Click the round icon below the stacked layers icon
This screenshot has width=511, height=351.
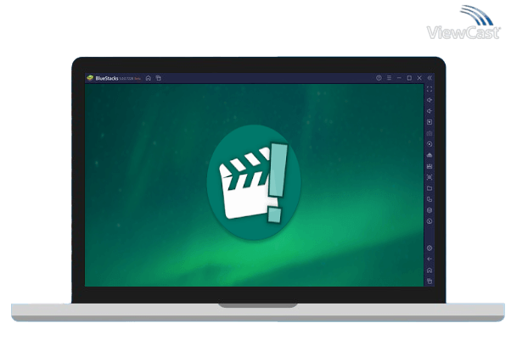pyautogui.click(x=430, y=221)
